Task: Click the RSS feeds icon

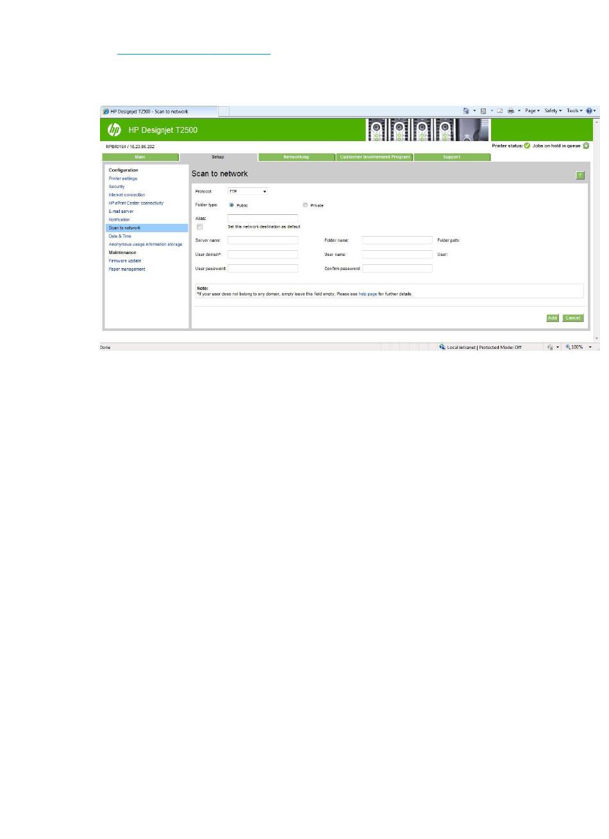Action: pyautogui.click(x=484, y=111)
